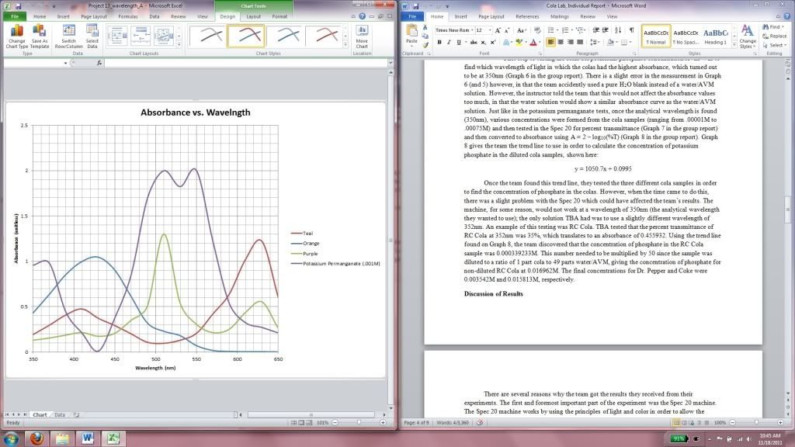
Task: Click Firefox icon in Windows taskbar
Action: [x=36, y=438]
